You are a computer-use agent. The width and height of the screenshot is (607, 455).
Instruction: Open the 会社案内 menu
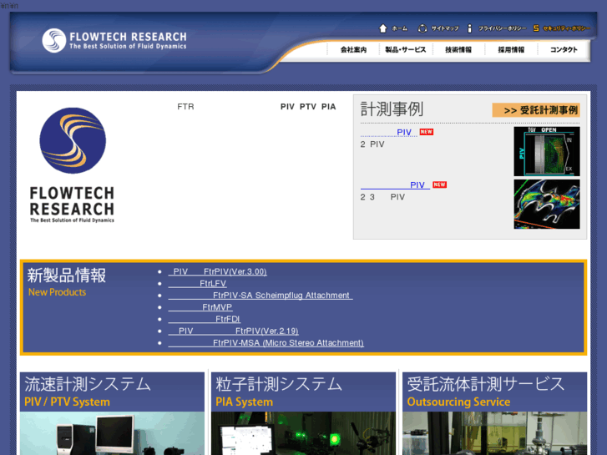(353, 50)
